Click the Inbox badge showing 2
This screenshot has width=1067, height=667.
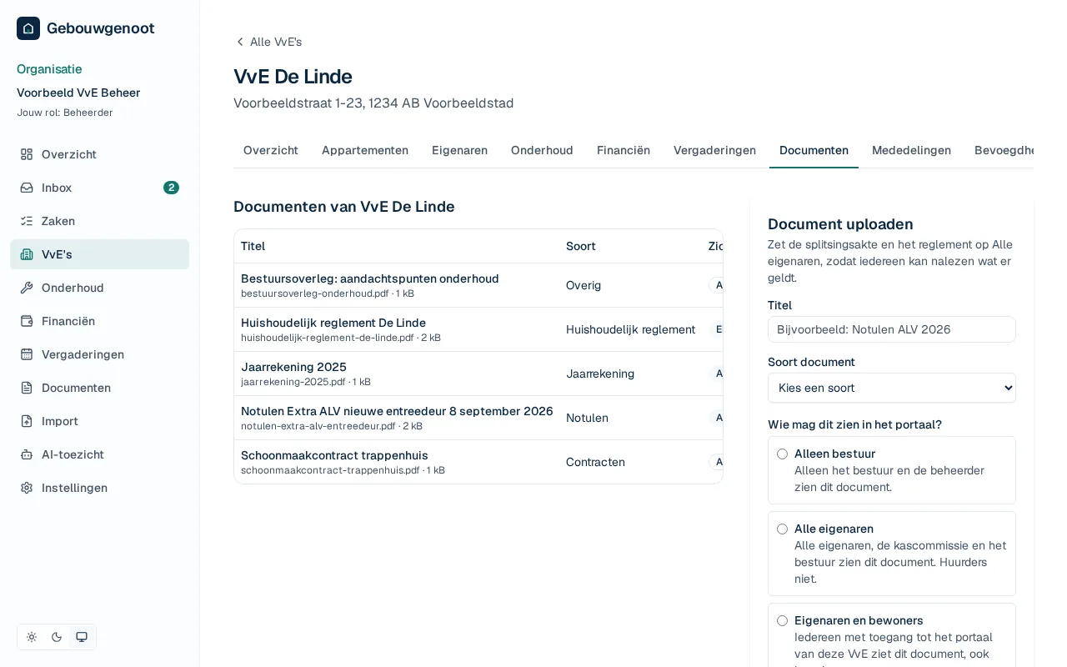171,188
